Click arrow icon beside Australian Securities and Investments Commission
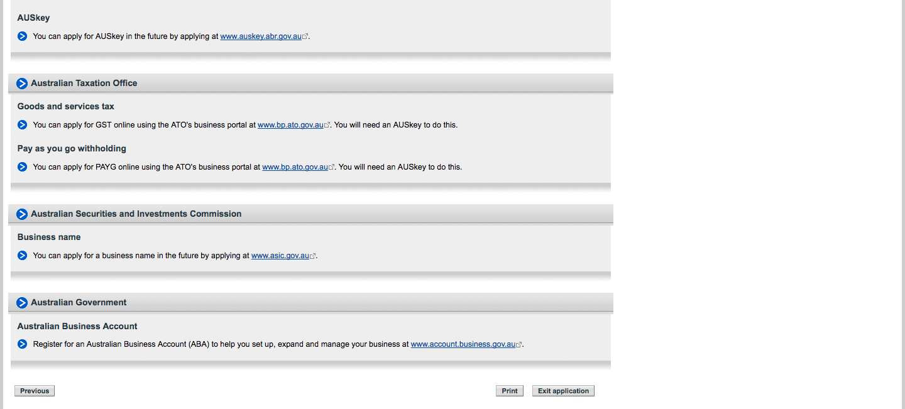905x409 pixels. point(22,214)
